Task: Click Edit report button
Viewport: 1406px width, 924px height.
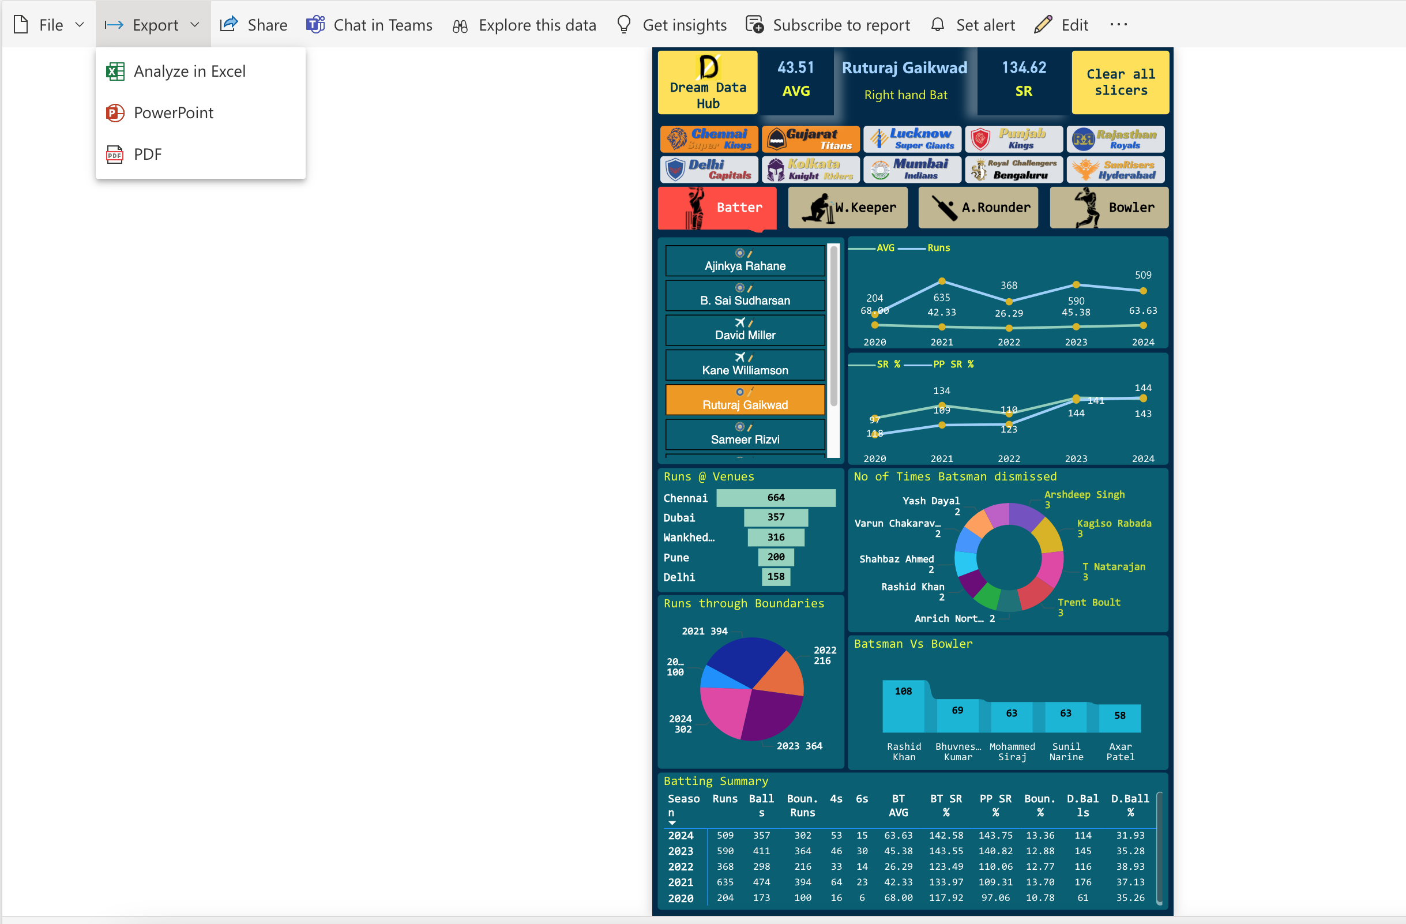Action: tap(1062, 25)
